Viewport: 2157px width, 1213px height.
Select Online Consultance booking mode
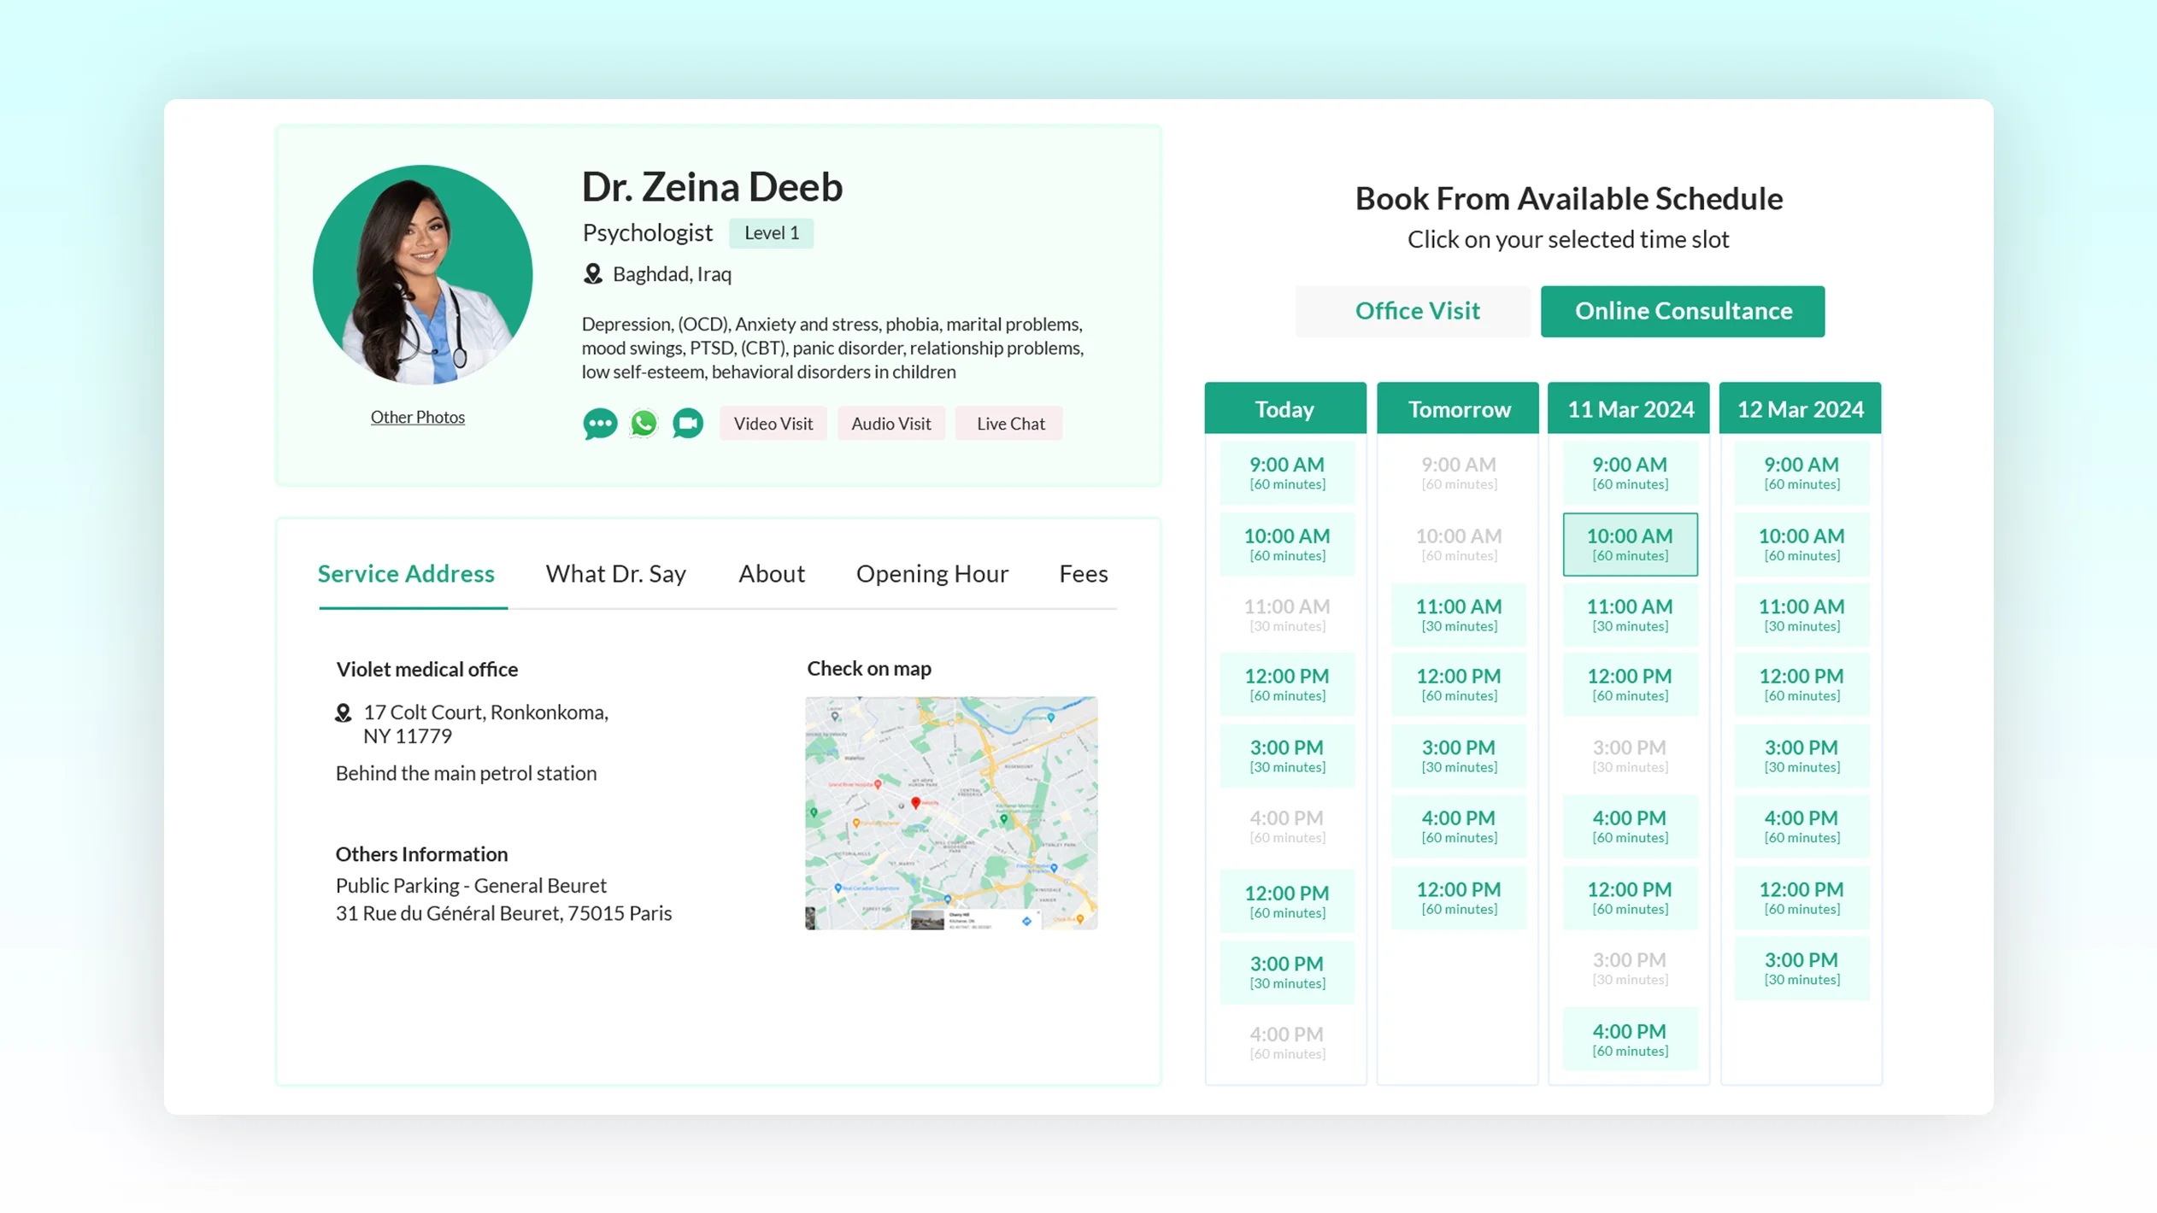click(1683, 309)
